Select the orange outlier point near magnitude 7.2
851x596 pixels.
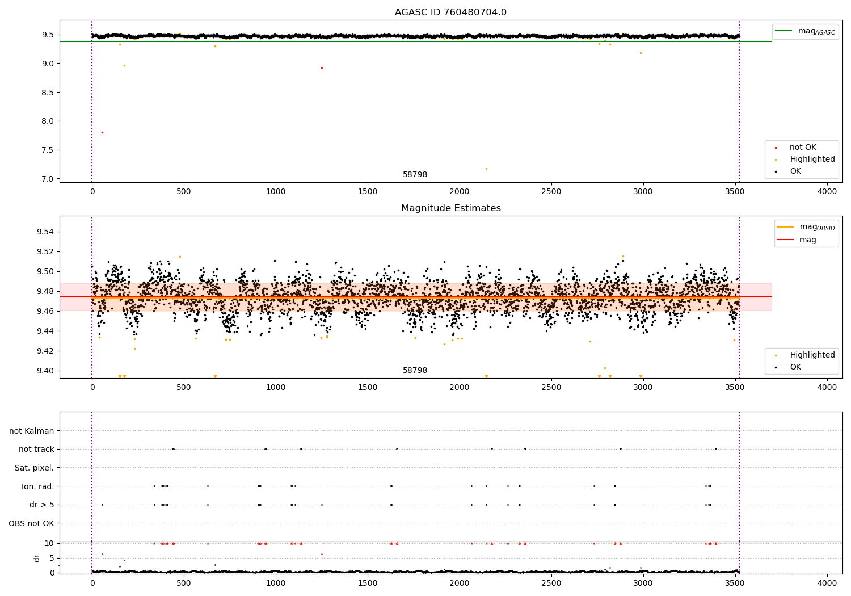click(x=486, y=169)
